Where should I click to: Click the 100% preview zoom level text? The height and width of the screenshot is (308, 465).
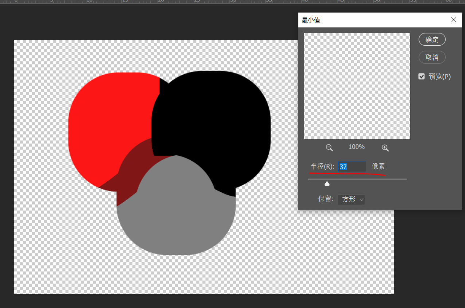pos(357,147)
